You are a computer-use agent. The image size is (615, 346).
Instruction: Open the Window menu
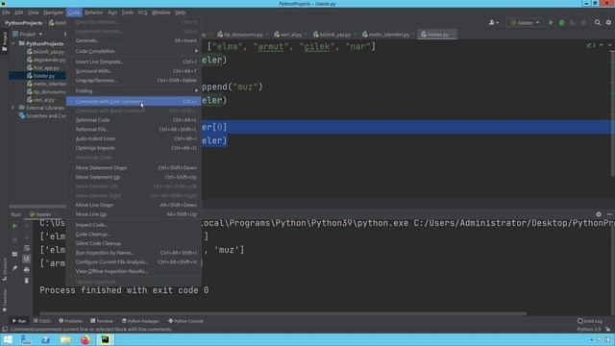(x=160, y=12)
